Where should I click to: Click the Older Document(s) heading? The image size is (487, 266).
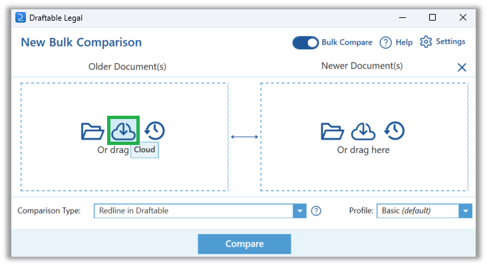point(127,66)
